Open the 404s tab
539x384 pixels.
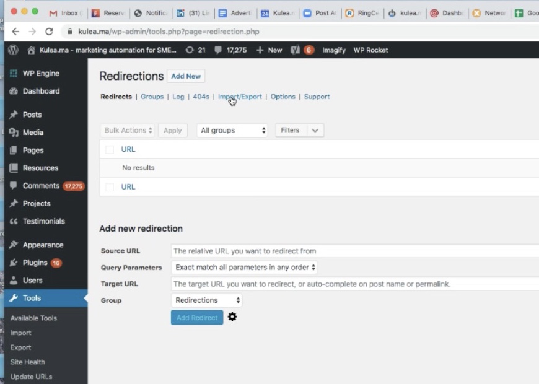[x=201, y=97]
